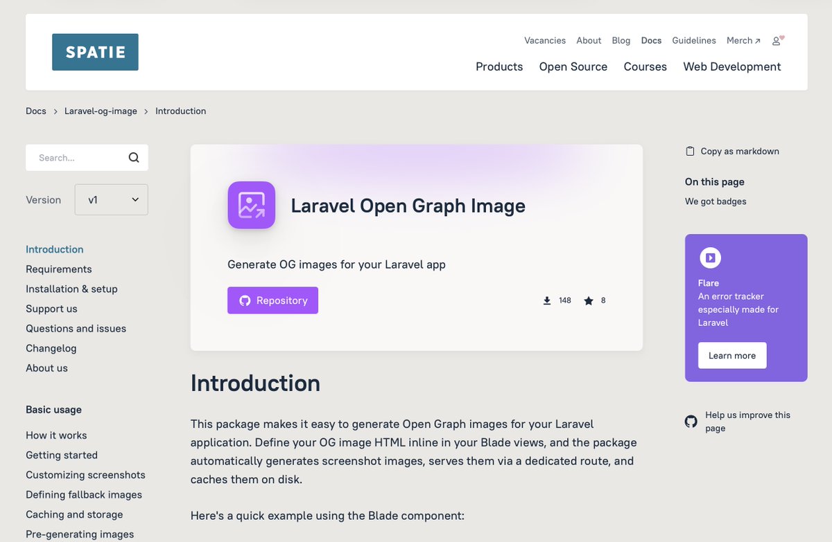Click the Learn more button
This screenshot has width=832, height=542.
(x=732, y=356)
